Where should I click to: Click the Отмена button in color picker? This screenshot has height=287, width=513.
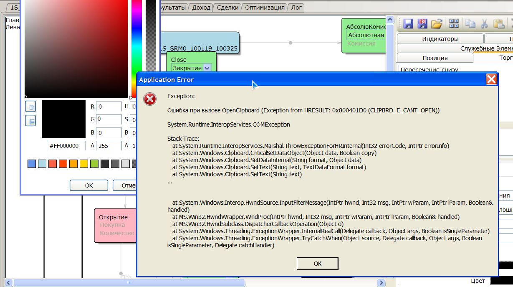coord(125,185)
